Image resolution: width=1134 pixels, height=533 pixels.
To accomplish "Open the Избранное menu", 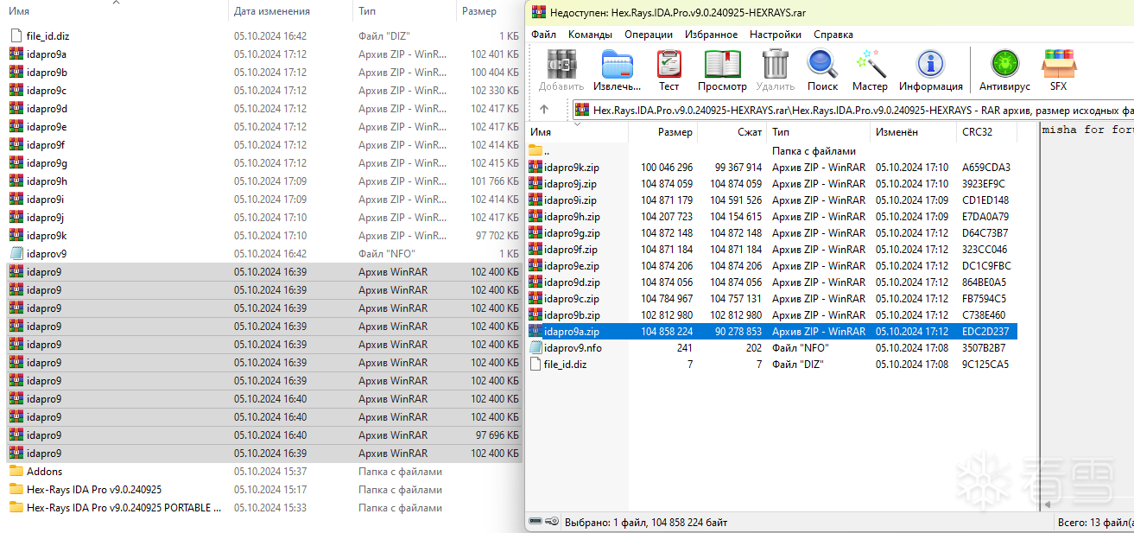I will pyautogui.click(x=711, y=35).
